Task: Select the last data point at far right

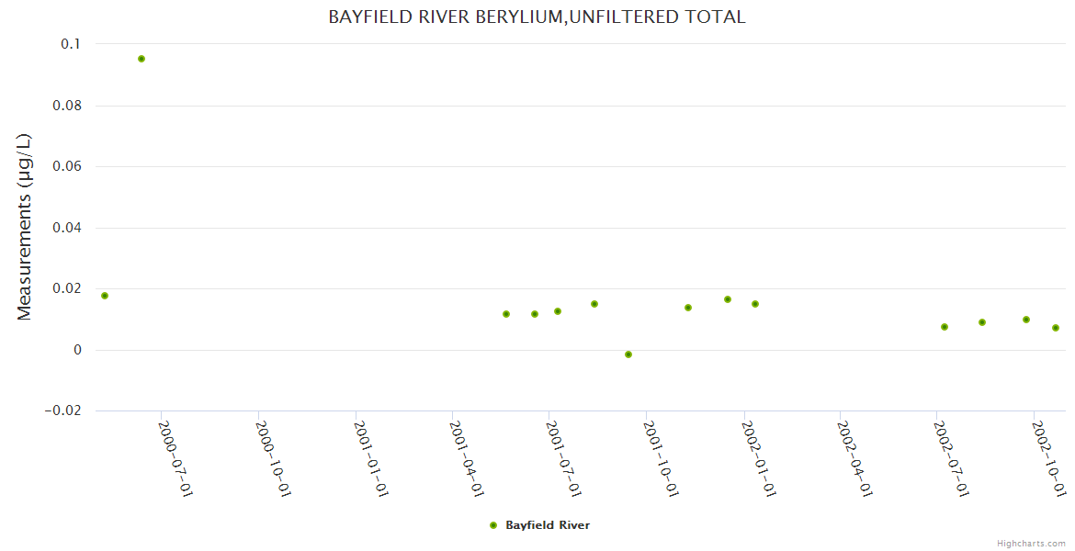Action: pos(1056,328)
